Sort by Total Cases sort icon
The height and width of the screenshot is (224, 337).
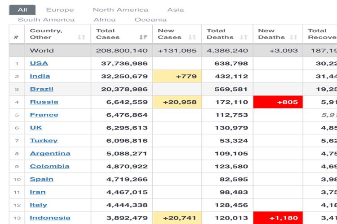point(143,37)
